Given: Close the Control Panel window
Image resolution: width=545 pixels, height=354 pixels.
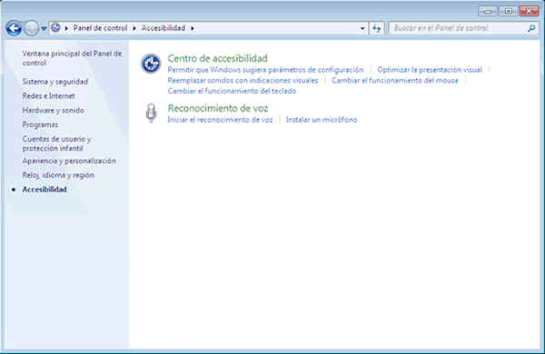Looking at the screenshot, I should pyautogui.click(x=529, y=12).
